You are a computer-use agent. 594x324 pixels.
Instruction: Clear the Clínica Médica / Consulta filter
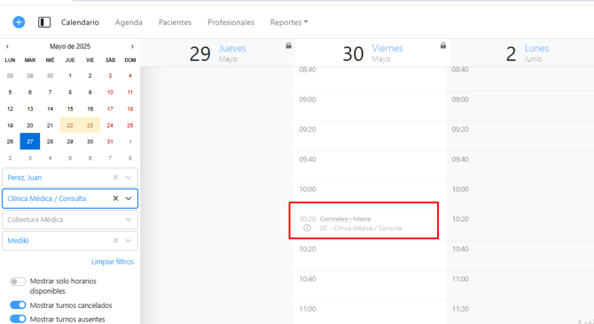pyautogui.click(x=115, y=198)
